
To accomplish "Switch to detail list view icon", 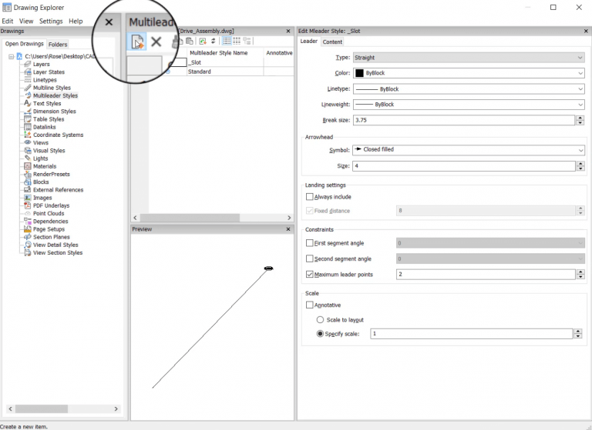I will tap(227, 41).
